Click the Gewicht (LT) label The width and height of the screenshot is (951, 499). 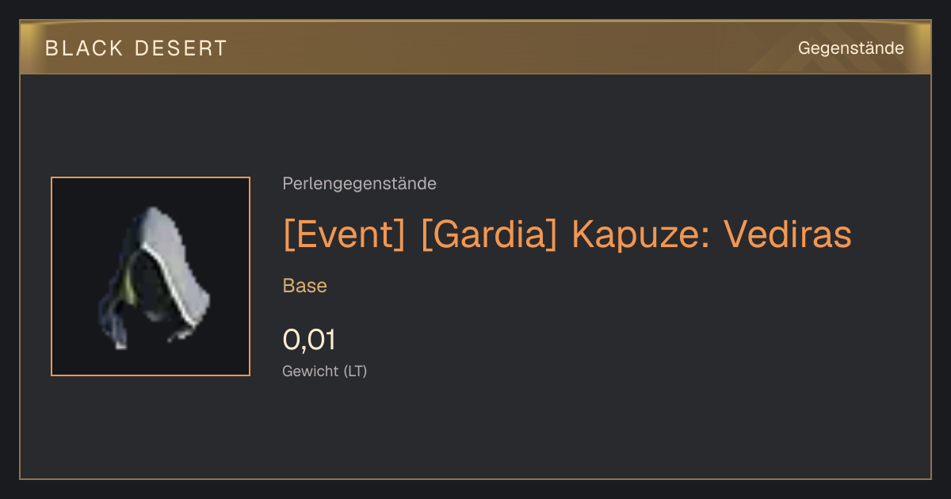coord(325,371)
